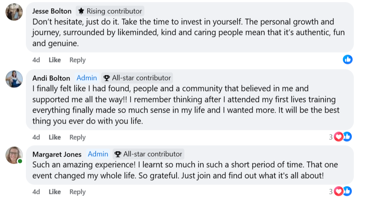Like Jesse Bolton's comment
Viewport: 375px width, 199px height.
(55, 60)
